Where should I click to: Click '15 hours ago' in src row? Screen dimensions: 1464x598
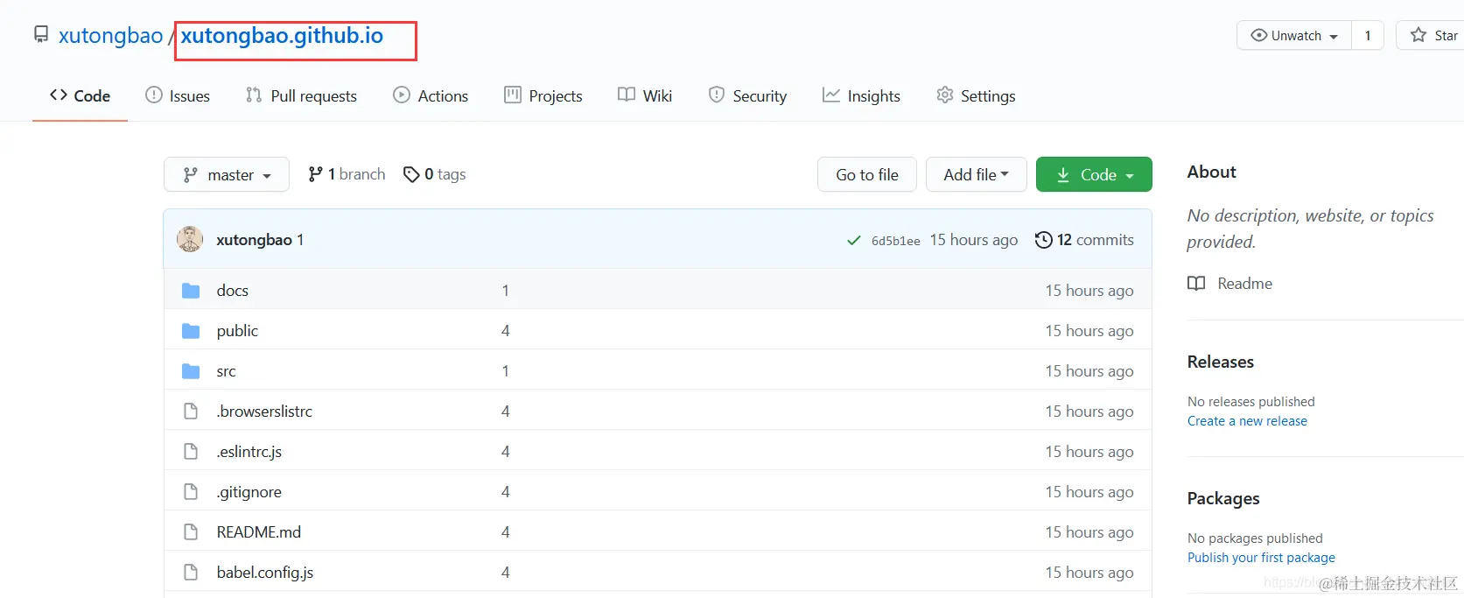(1089, 370)
